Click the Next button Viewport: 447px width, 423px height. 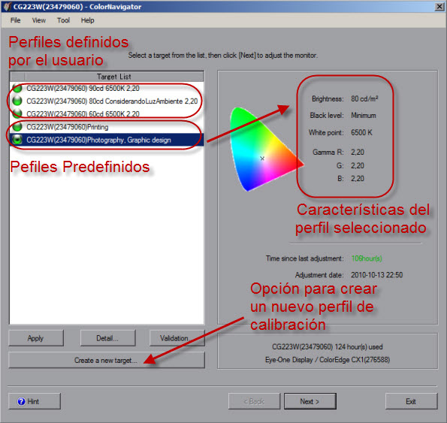tap(310, 401)
